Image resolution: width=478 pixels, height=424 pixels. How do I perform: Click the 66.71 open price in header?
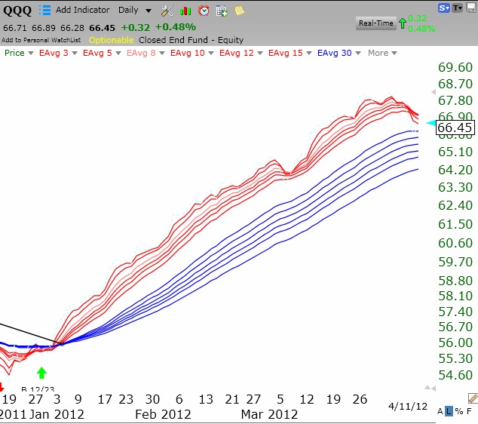coord(15,28)
